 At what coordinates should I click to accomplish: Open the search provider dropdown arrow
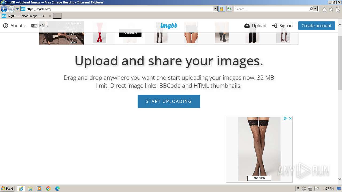click(x=316, y=9)
